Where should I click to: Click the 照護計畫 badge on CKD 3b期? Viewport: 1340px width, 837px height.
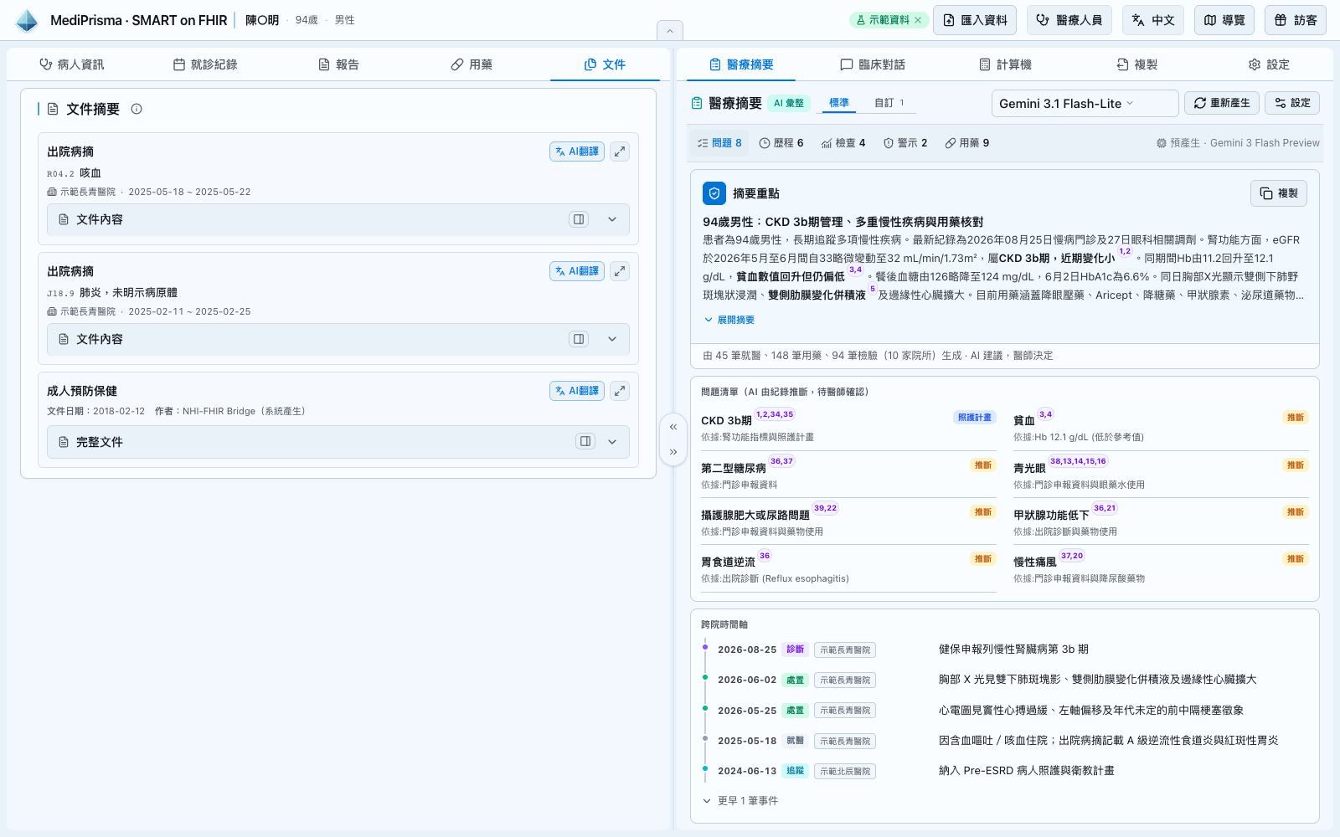(x=975, y=418)
